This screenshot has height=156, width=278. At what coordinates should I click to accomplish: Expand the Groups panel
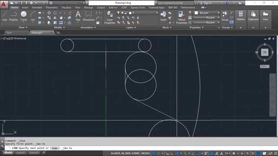[x=227, y=27]
